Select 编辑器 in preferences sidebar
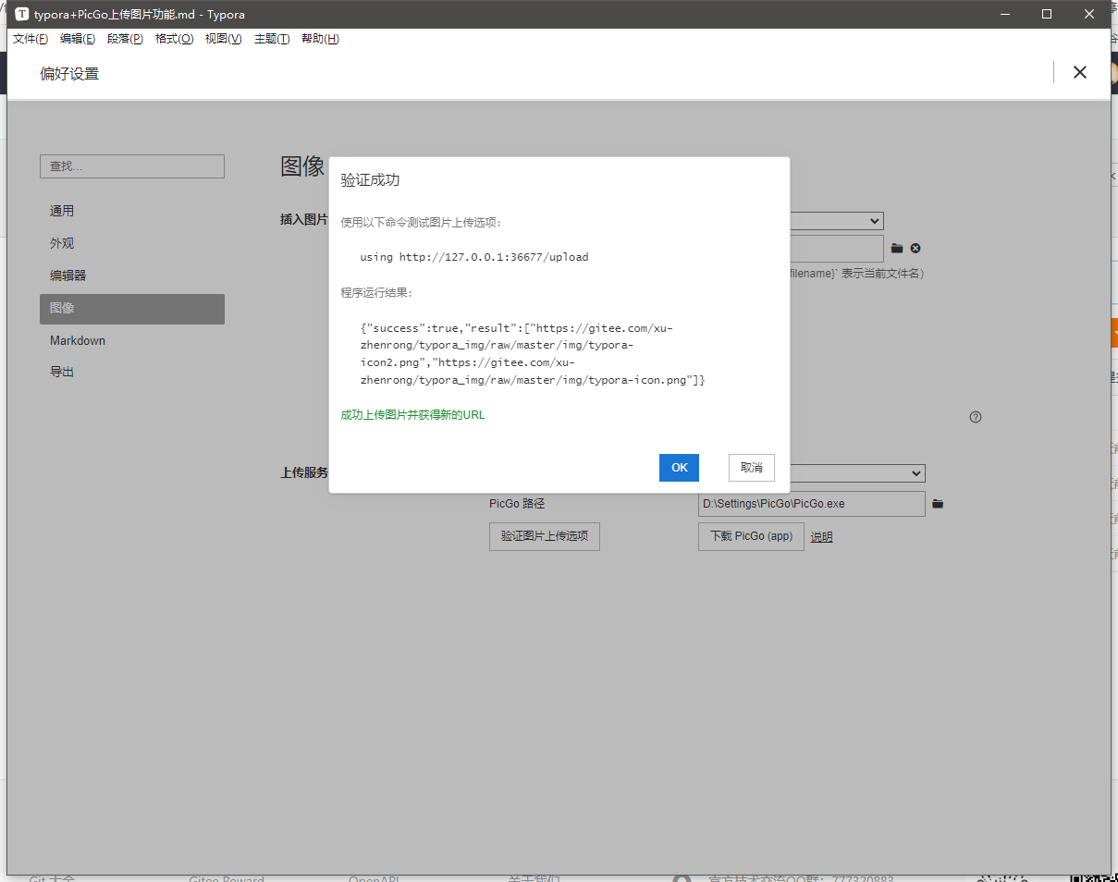1118x882 pixels. (x=132, y=276)
